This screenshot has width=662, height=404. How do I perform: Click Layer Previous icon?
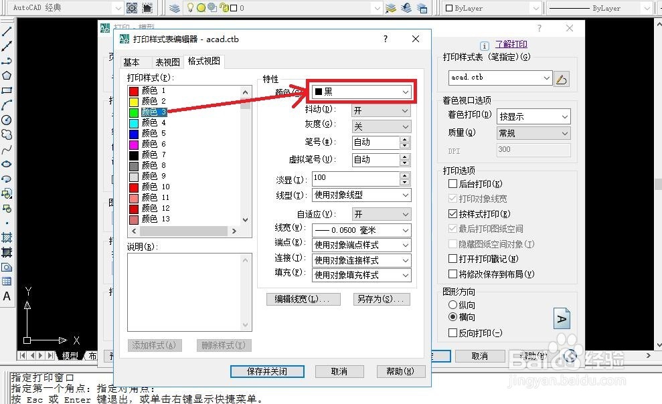coord(406,7)
